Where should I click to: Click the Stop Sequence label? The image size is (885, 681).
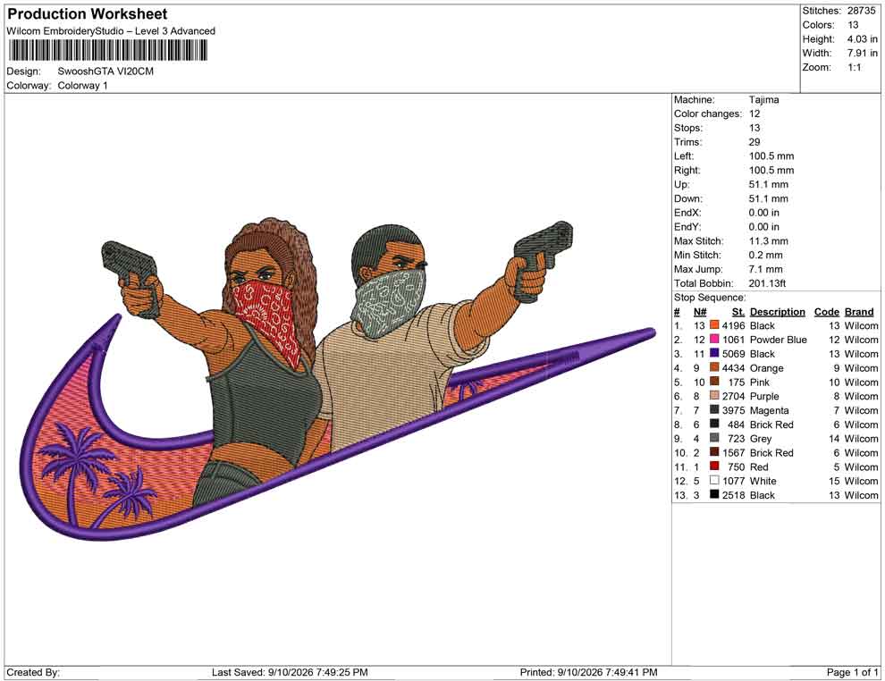(x=710, y=298)
